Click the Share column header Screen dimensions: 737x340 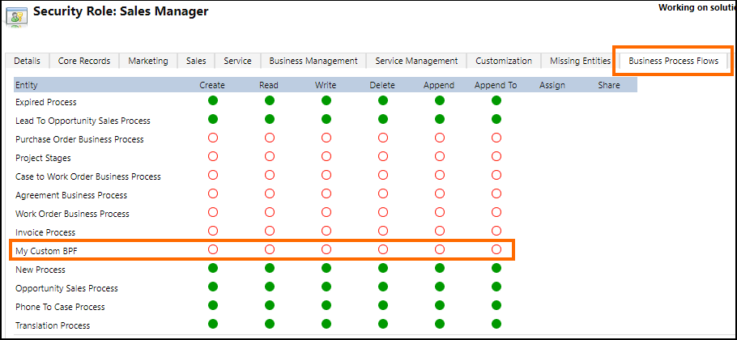609,85
